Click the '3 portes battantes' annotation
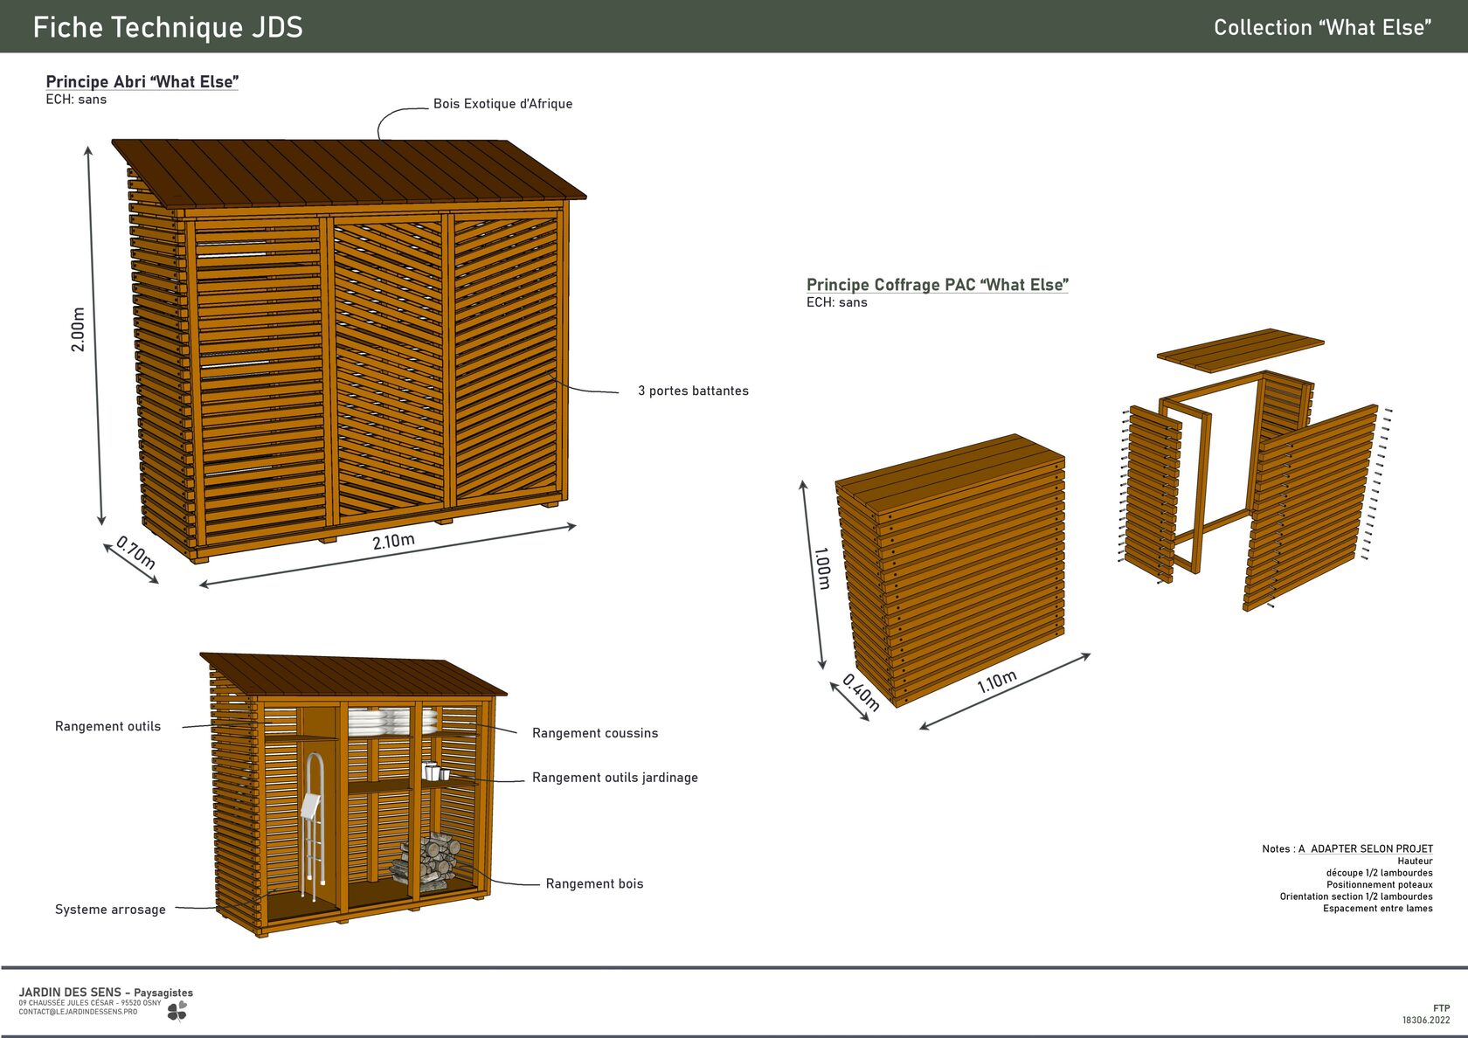 click(693, 391)
